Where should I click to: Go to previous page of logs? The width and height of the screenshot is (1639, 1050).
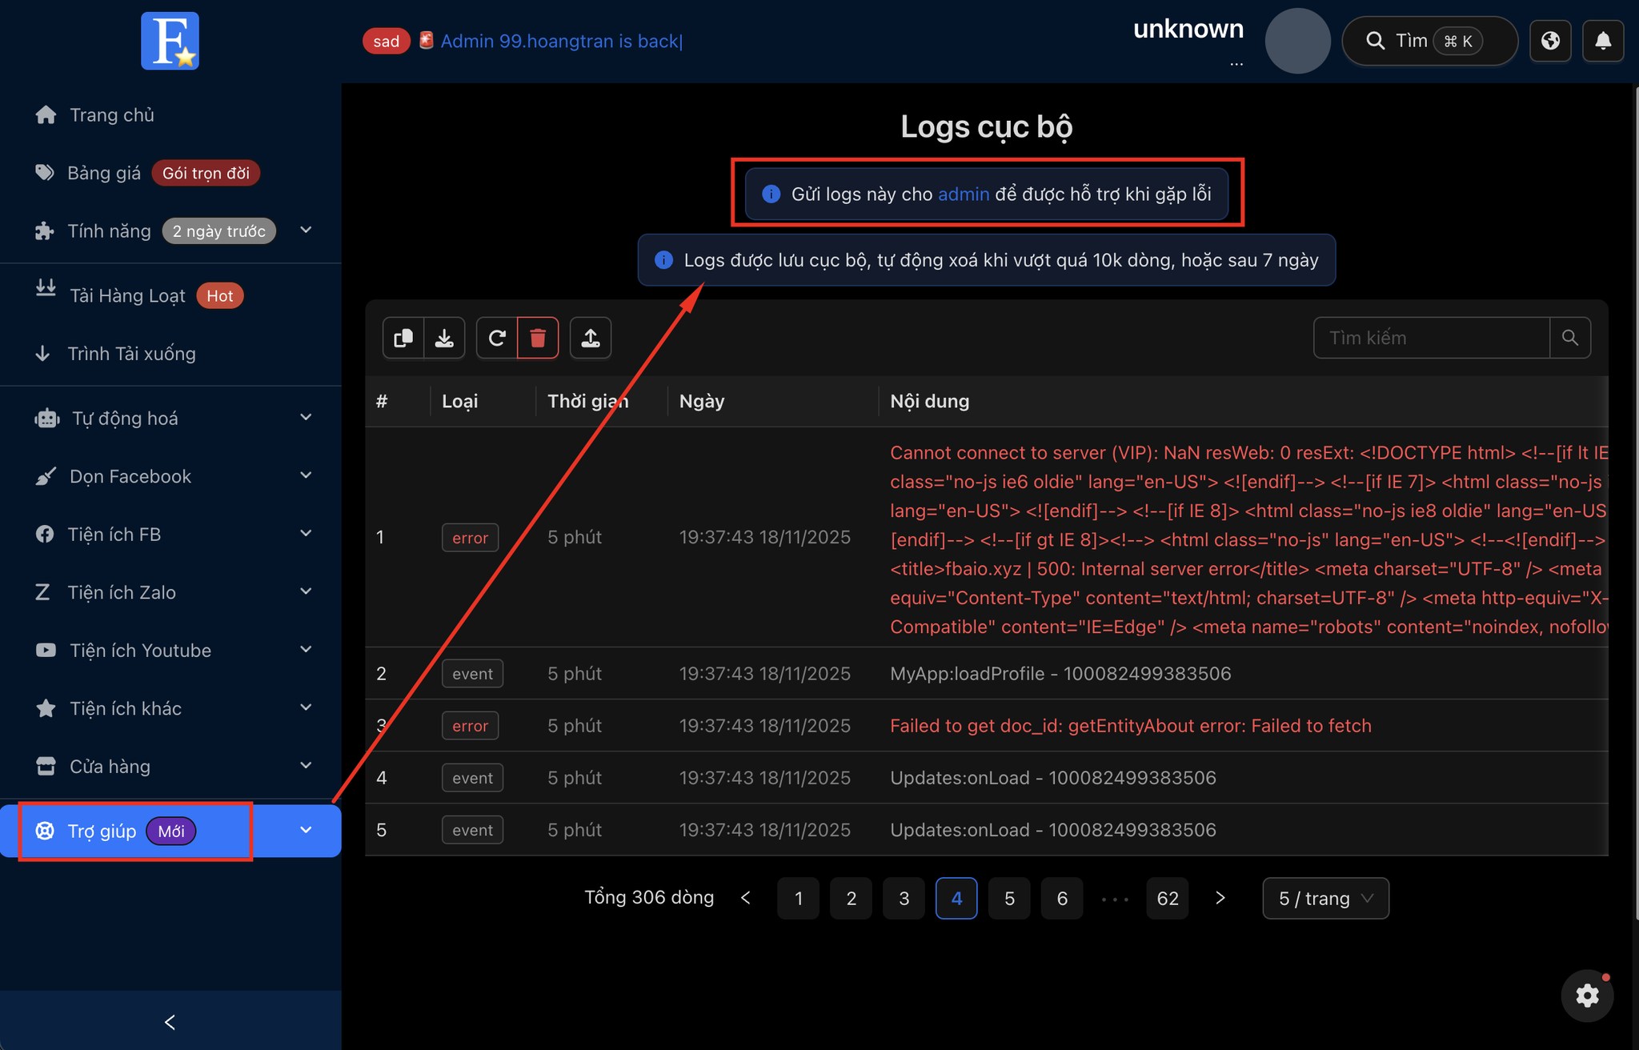pos(745,898)
